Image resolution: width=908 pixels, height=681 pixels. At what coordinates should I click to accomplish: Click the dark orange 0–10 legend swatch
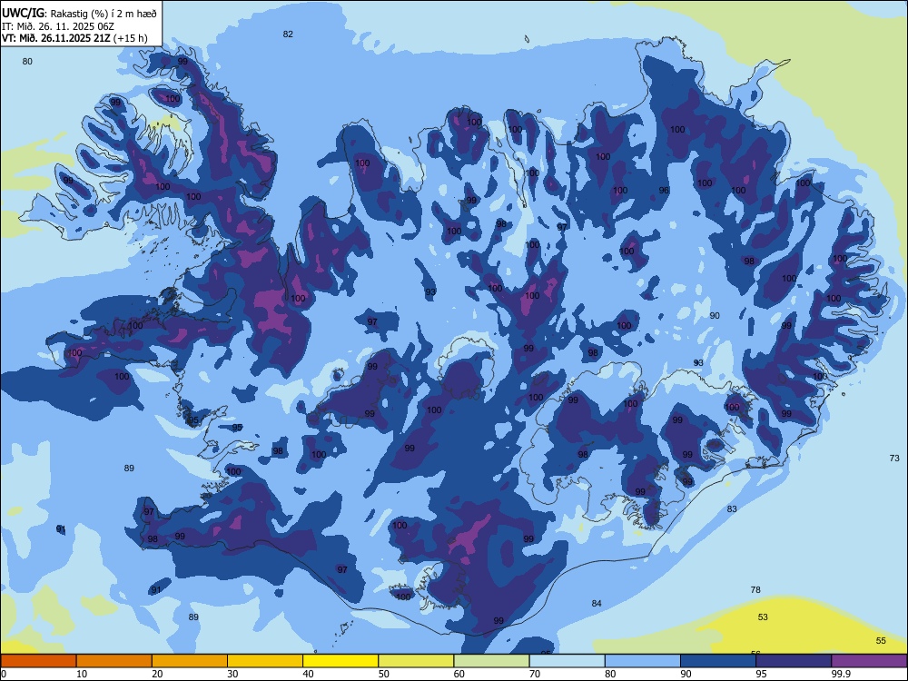[x=38, y=661]
